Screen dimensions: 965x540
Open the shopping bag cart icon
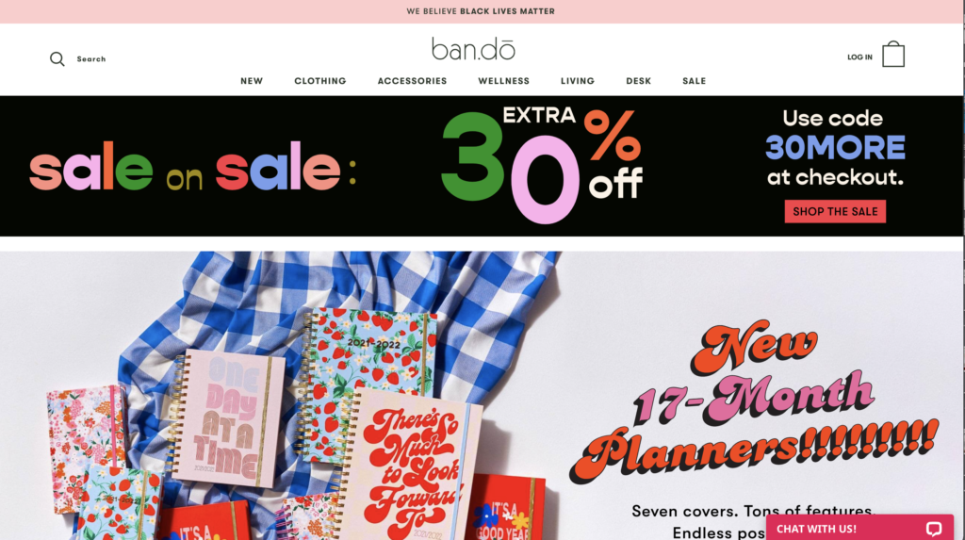point(893,54)
